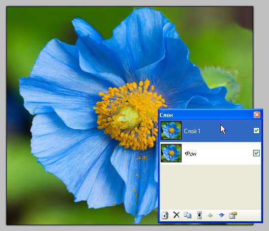
Task: Close the Слои layers panel
Action: pyautogui.click(x=257, y=115)
